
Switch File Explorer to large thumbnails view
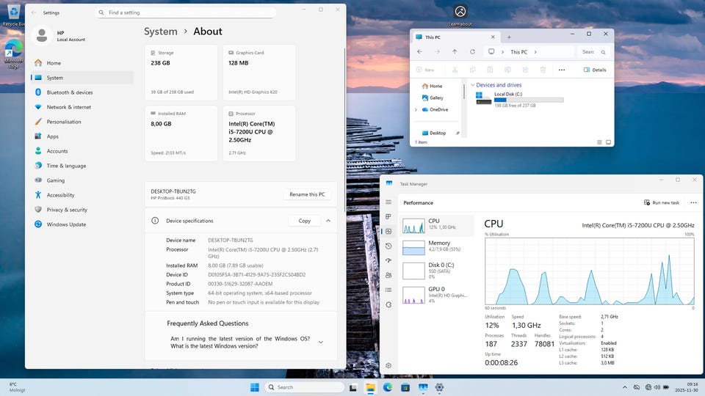coord(607,142)
